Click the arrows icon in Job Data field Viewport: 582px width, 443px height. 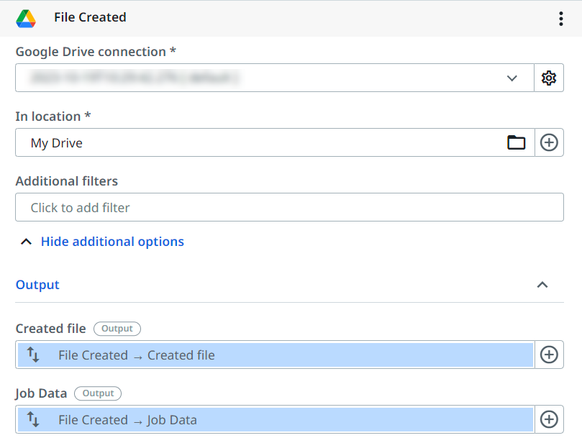[33, 419]
